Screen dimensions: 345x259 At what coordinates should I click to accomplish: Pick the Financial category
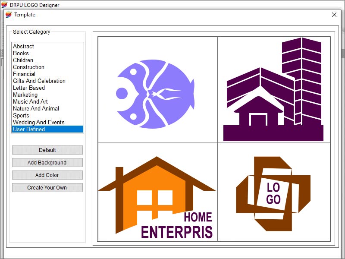coord(24,74)
